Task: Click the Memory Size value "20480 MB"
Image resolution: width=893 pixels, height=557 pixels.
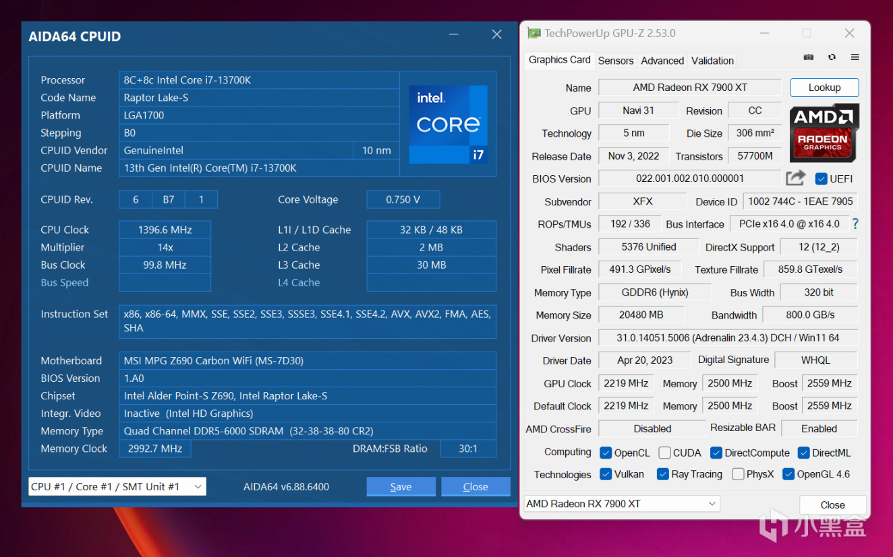Action: [x=641, y=315]
